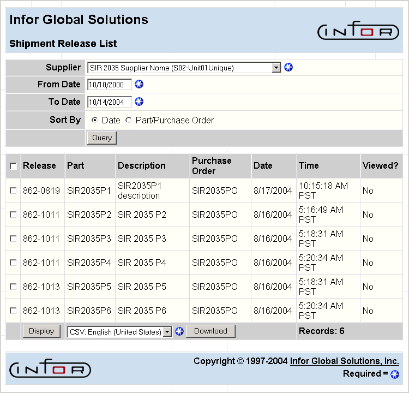Select the Part/Purchase Order sort option
This screenshot has width=409, height=393.
(x=129, y=120)
